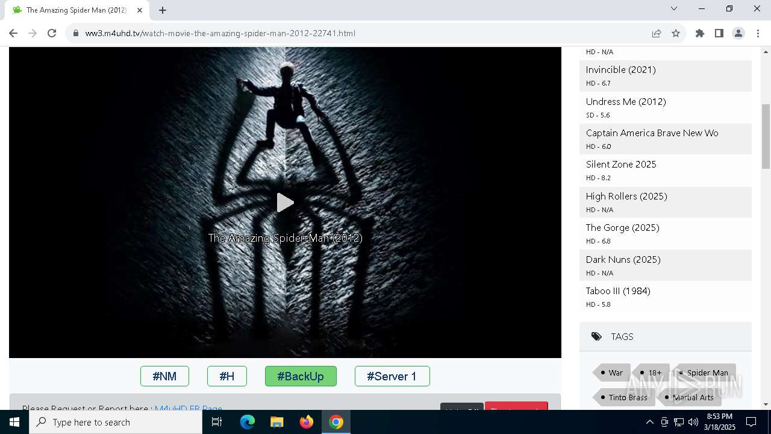Select the 18+ tag

(651, 373)
